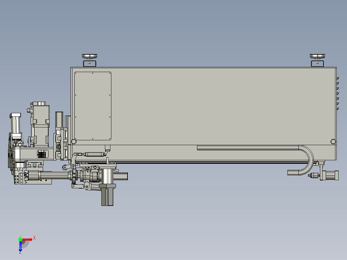Select the far-left white-capped servo motor
The width and height of the screenshot is (347, 260).
pos(16,126)
